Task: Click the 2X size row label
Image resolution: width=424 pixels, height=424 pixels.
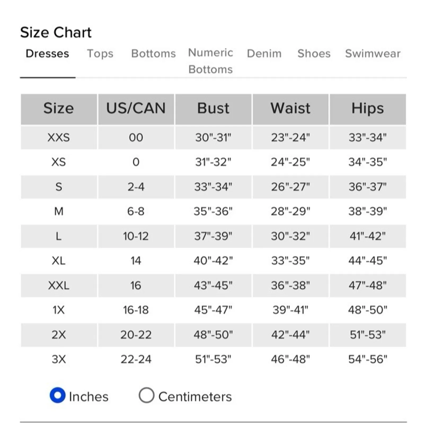Action: (59, 335)
